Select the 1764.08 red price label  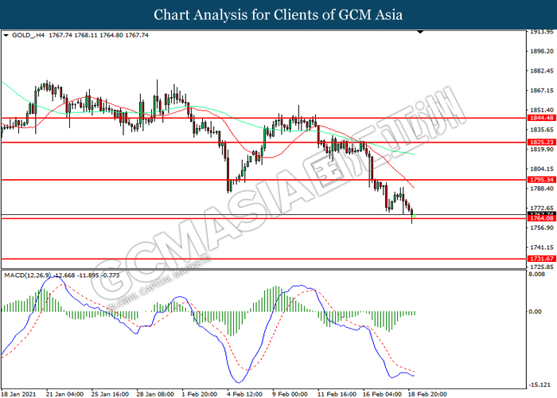[x=542, y=218]
